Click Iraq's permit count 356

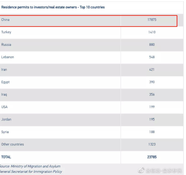click(x=152, y=95)
